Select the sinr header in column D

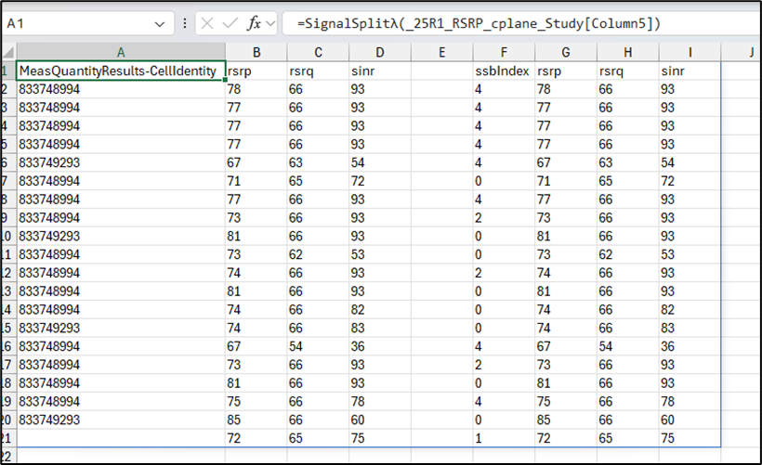click(380, 71)
